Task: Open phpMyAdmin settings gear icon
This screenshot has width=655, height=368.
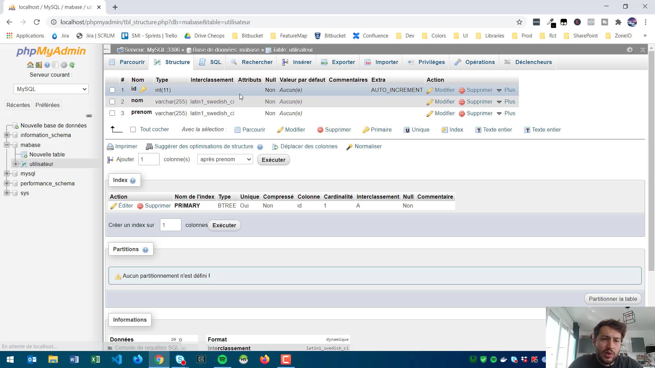Action: pyautogui.click(x=64, y=65)
